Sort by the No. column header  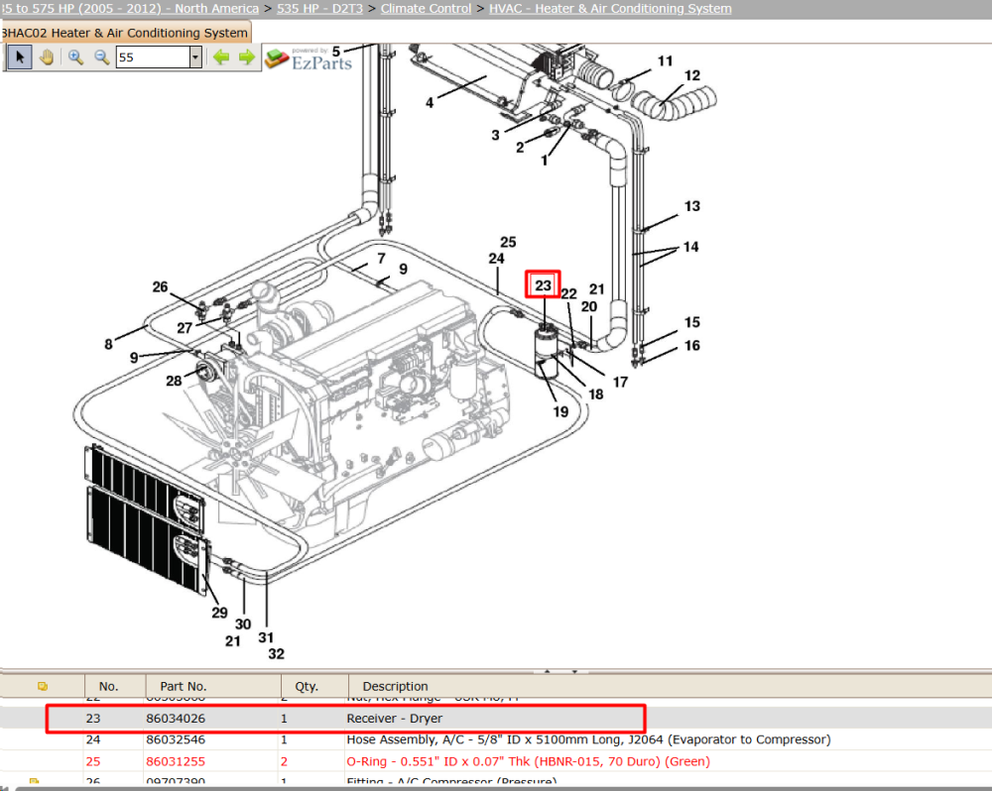pos(108,686)
